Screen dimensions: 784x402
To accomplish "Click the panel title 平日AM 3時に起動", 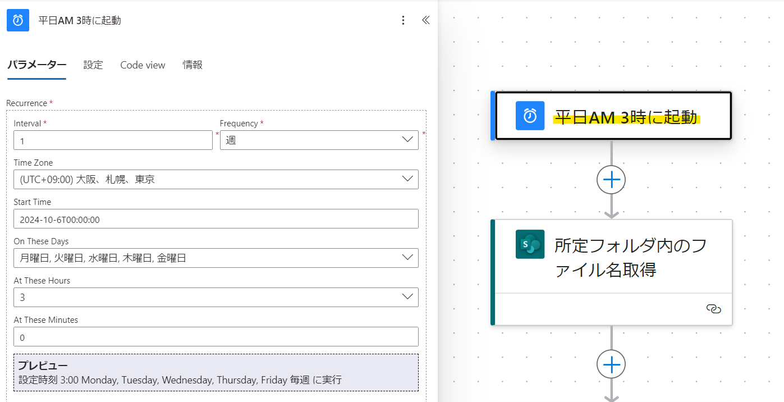I will click(x=80, y=21).
